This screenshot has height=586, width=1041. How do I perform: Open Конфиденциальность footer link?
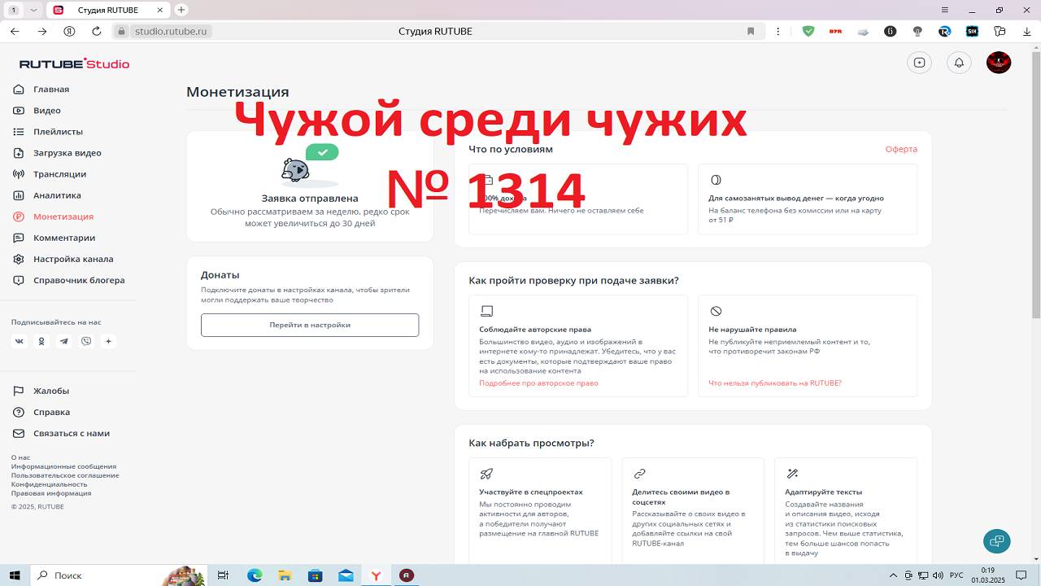pos(50,484)
